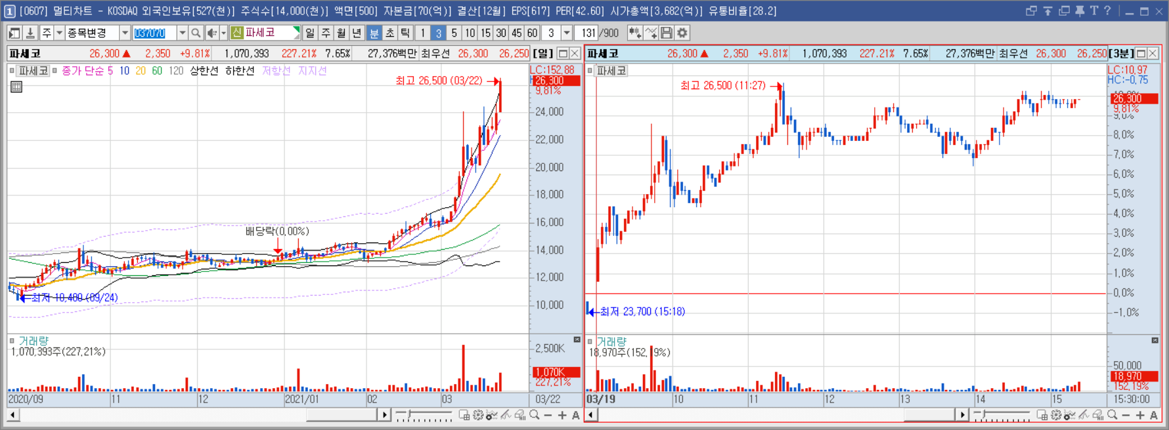Select the 10 minute interval button
This screenshot has width=1169, height=430.
click(x=470, y=33)
